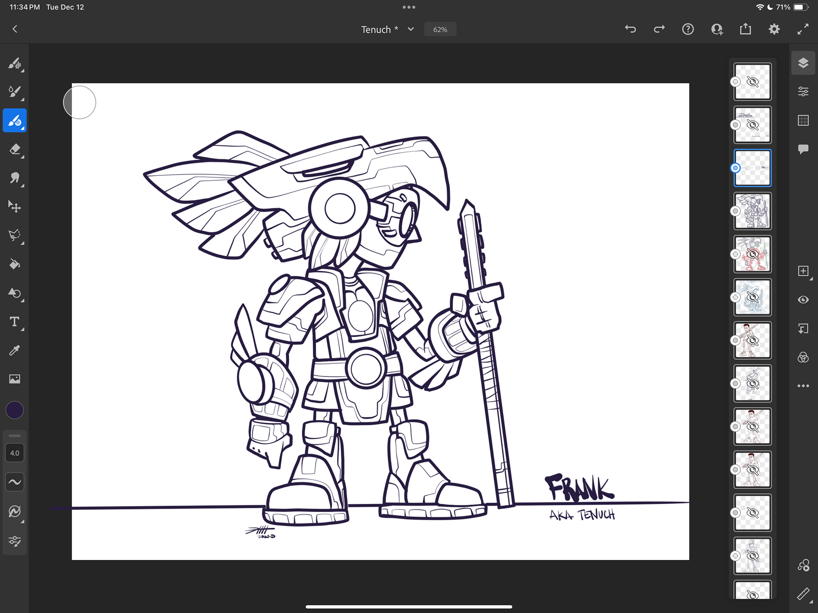Open the Place image tool
818x613 pixels.
pos(15,379)
